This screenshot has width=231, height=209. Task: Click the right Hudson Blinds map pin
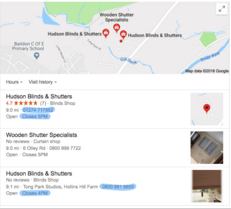(123, 34)
